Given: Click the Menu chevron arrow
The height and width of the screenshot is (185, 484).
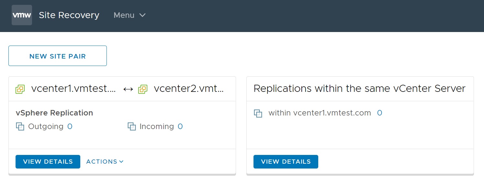Looking at the screenshot, I should [142, 15].
